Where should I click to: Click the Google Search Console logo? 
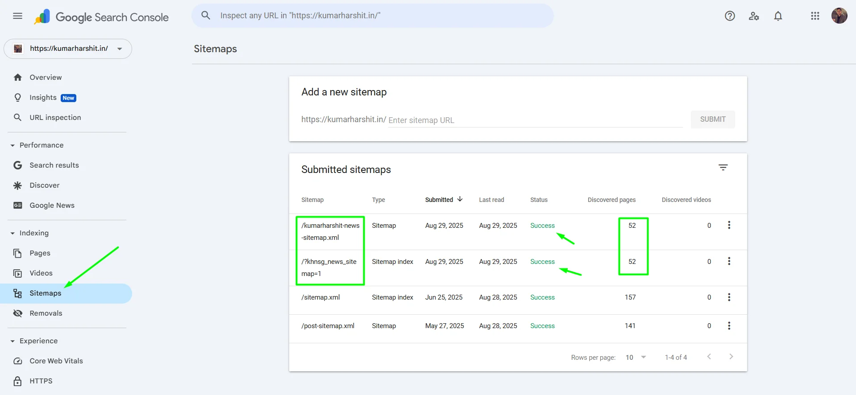click(101, 17)
